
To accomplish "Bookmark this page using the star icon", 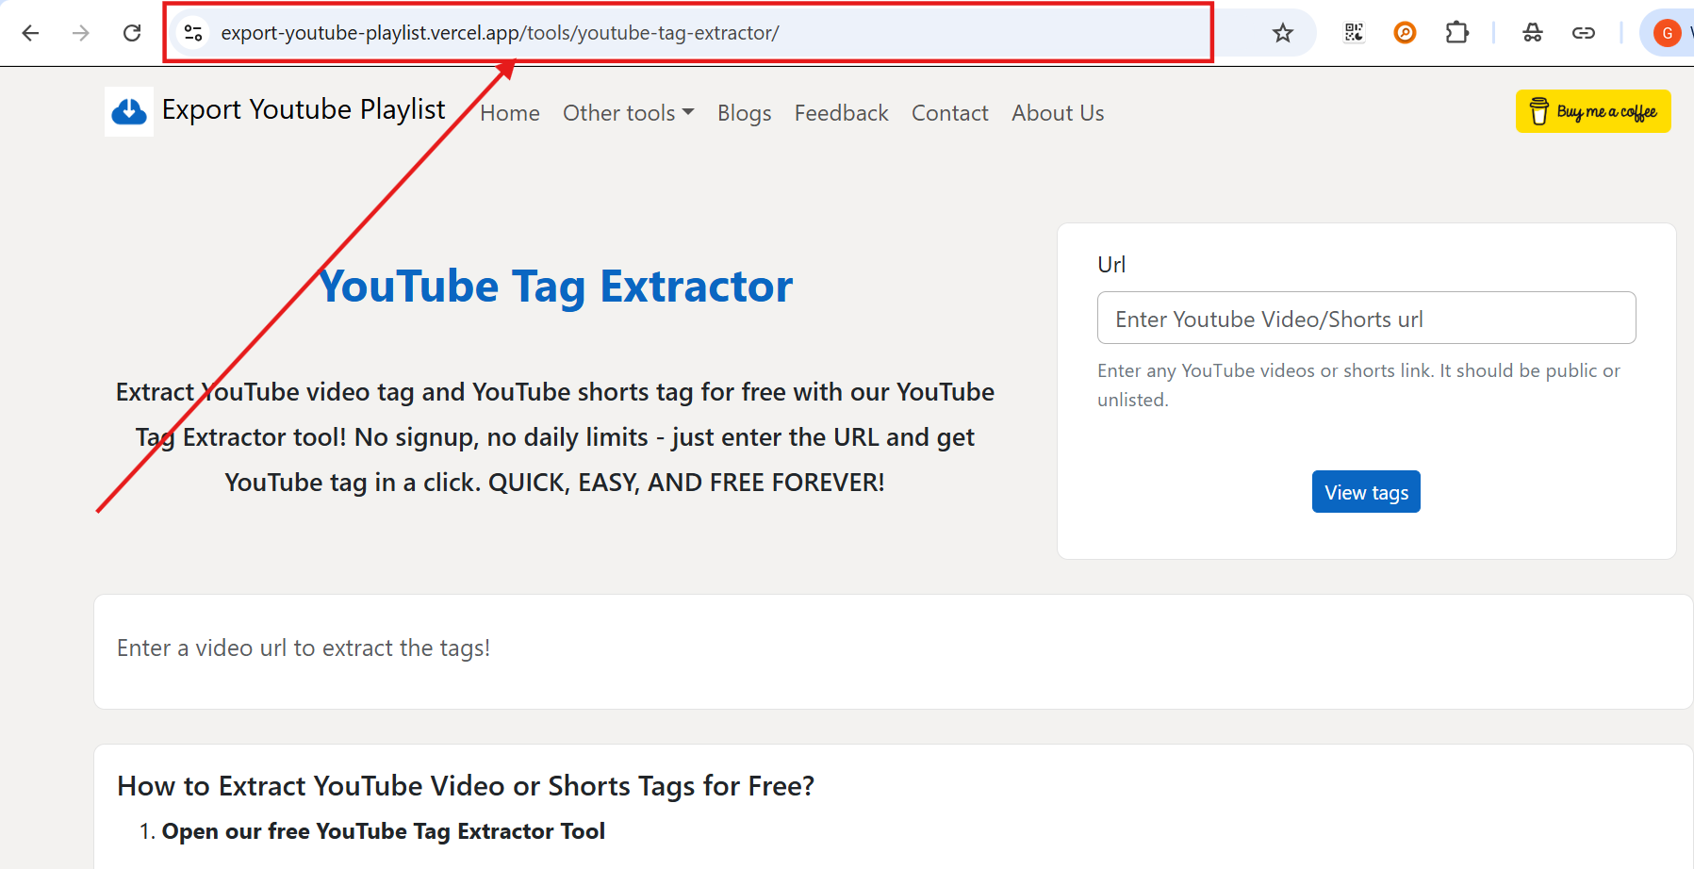I will [1282, 31].
